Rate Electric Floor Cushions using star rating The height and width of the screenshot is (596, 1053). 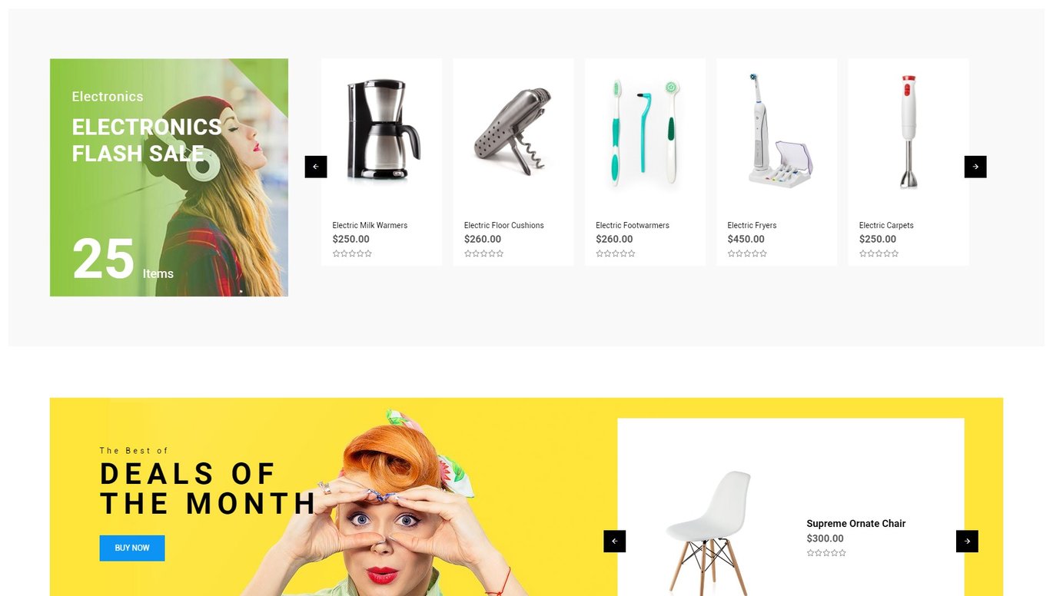[484, 253]
